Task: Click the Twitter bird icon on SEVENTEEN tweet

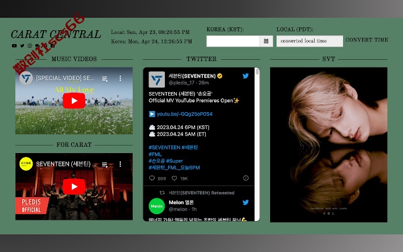Action: click(x=246, y=76)
